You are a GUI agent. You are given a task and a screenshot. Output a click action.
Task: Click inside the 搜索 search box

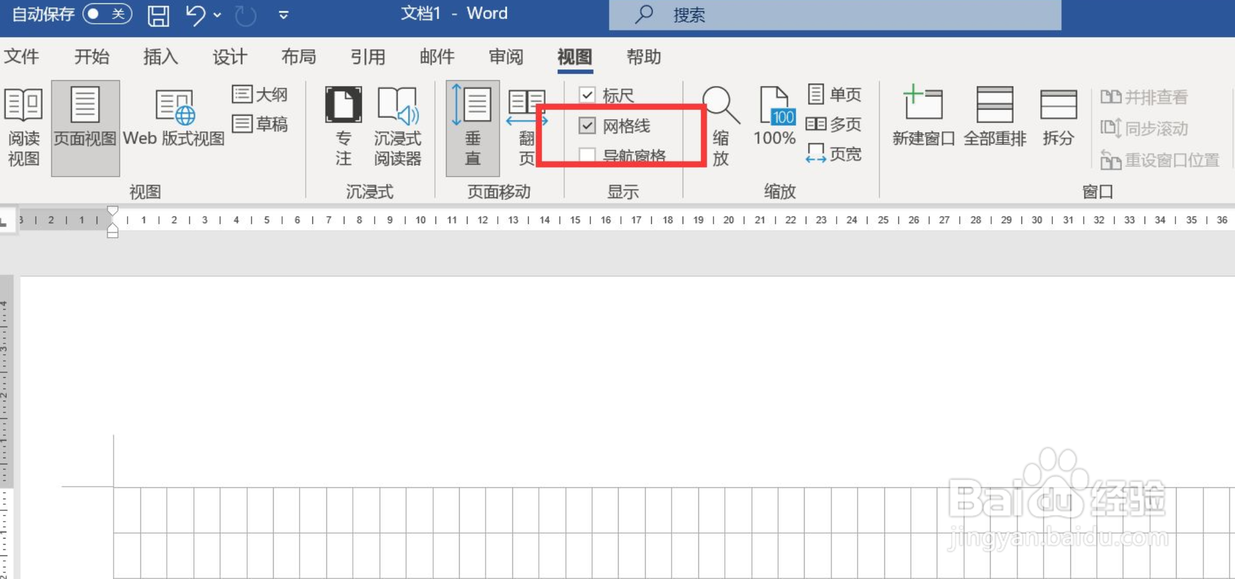pos(787,15)
